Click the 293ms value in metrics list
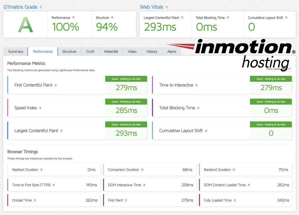The height and width of the screenshot is (215, 299). (126, 133)
